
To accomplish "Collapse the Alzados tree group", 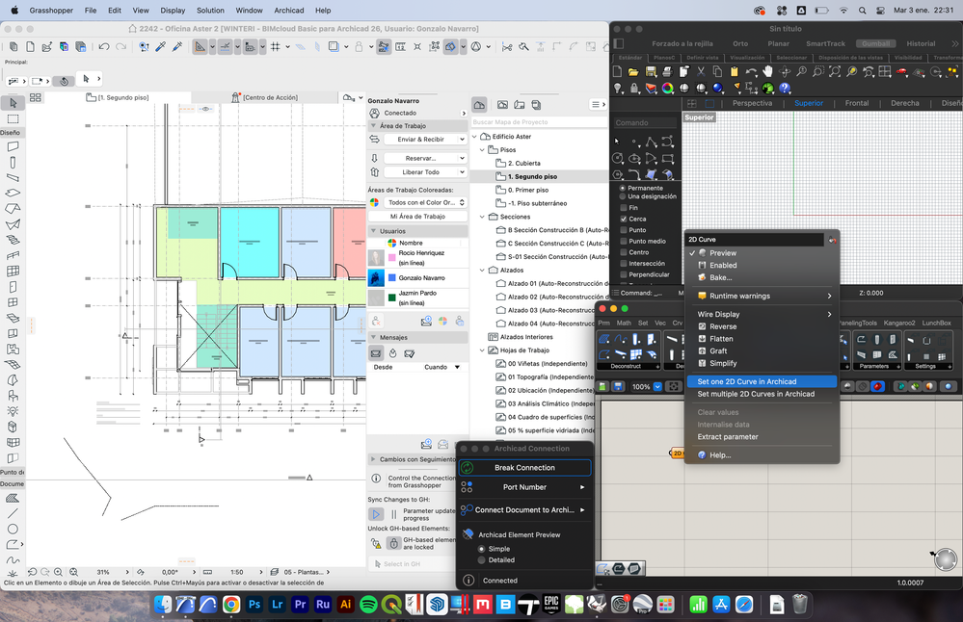I will [482, 271].
